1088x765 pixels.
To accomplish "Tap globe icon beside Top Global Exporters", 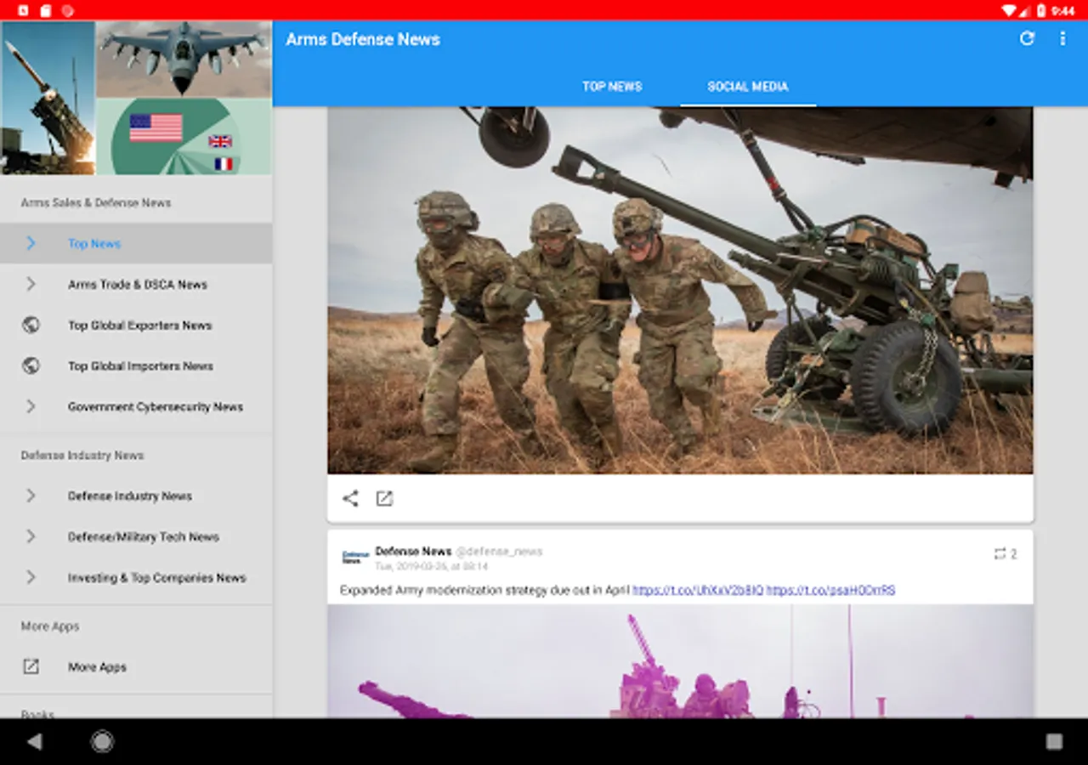I will click(31, 325).
